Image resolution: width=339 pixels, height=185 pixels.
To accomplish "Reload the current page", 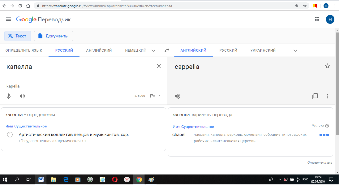I will pyautogui.click(x=20, y=6).
